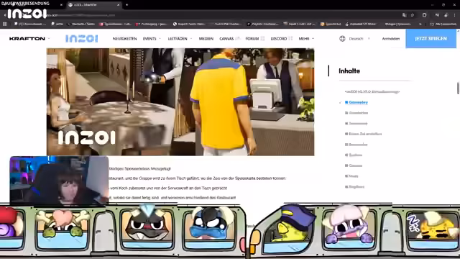460x259 pixels.
Task: Click the globe language icon
Action: [342, 39]
